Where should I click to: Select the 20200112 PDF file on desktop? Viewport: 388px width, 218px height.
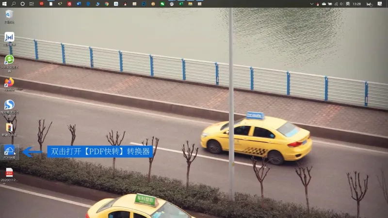tap(9, 175)
